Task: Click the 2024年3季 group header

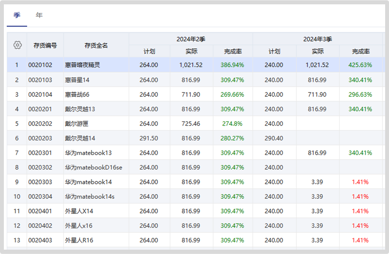Action: [317, 39]
